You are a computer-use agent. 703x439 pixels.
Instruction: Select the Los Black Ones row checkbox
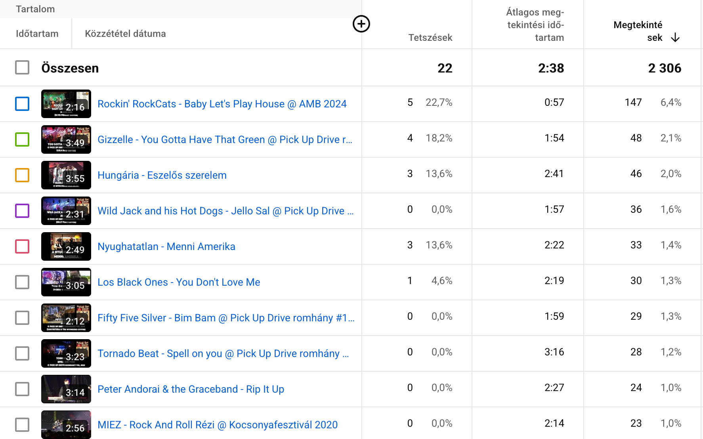22,282
